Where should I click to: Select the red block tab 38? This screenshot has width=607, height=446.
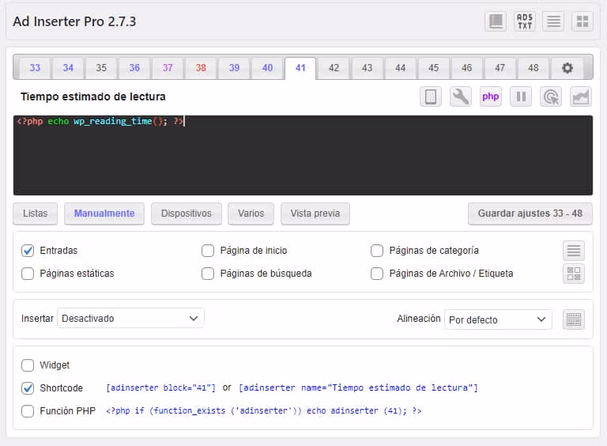201,68
